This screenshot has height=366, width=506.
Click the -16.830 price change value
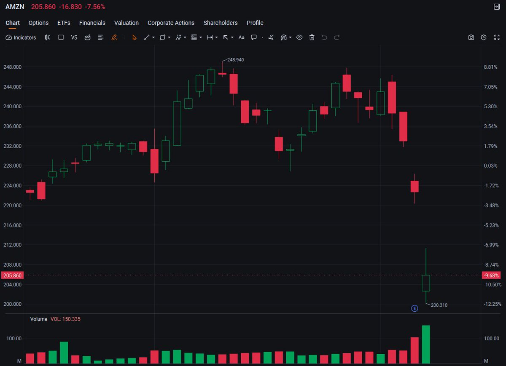[71, 7]
